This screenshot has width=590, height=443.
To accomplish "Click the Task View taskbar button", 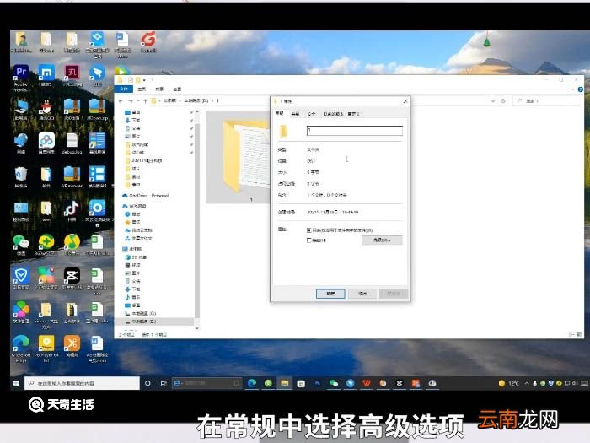I will (164, 383).
